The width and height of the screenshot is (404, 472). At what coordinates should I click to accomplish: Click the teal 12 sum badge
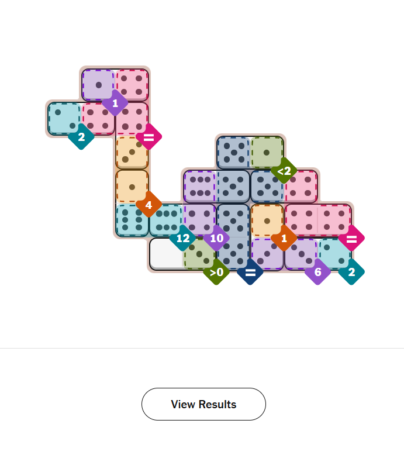pos(182,238)
